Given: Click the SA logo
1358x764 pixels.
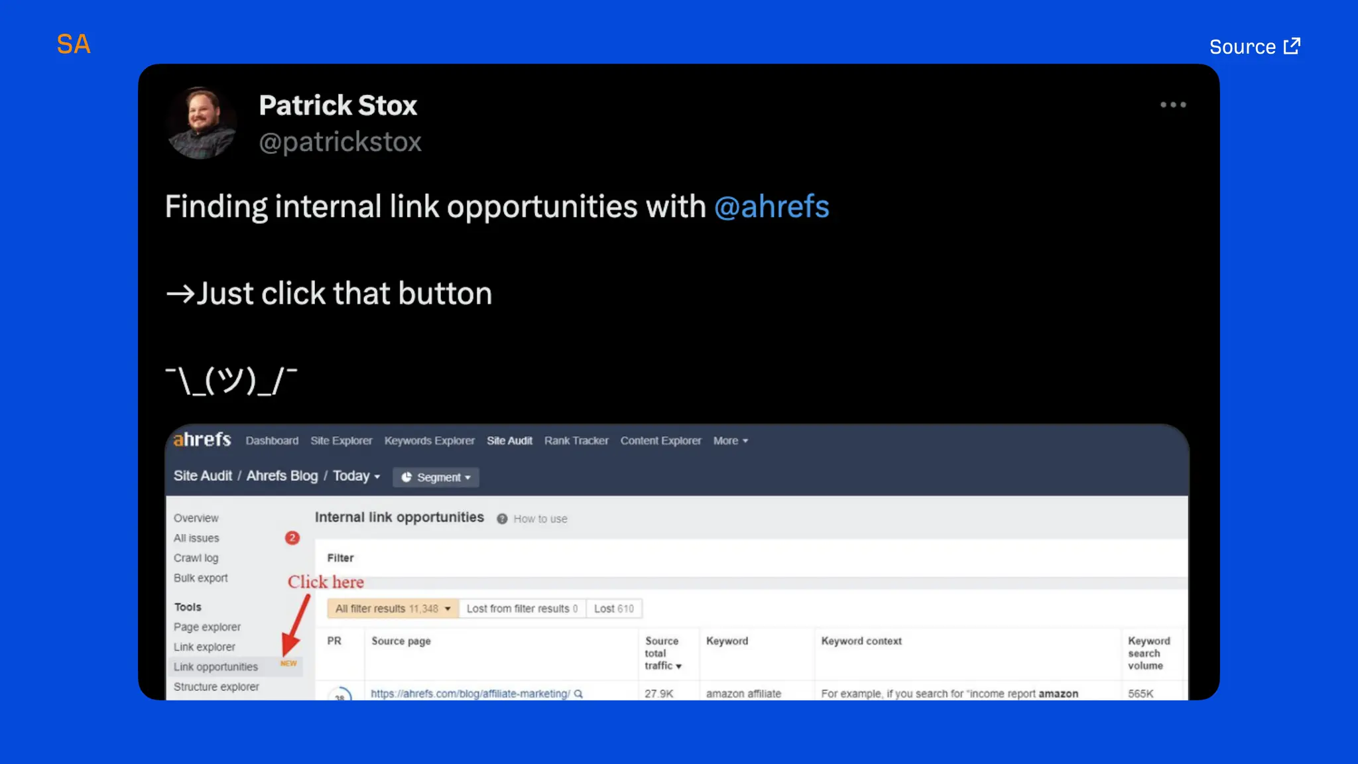Looking at the screenshot, I should [x=74, y=44].
